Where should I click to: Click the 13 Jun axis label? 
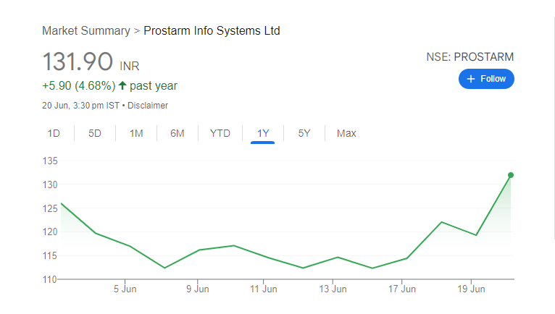point(333,289)
